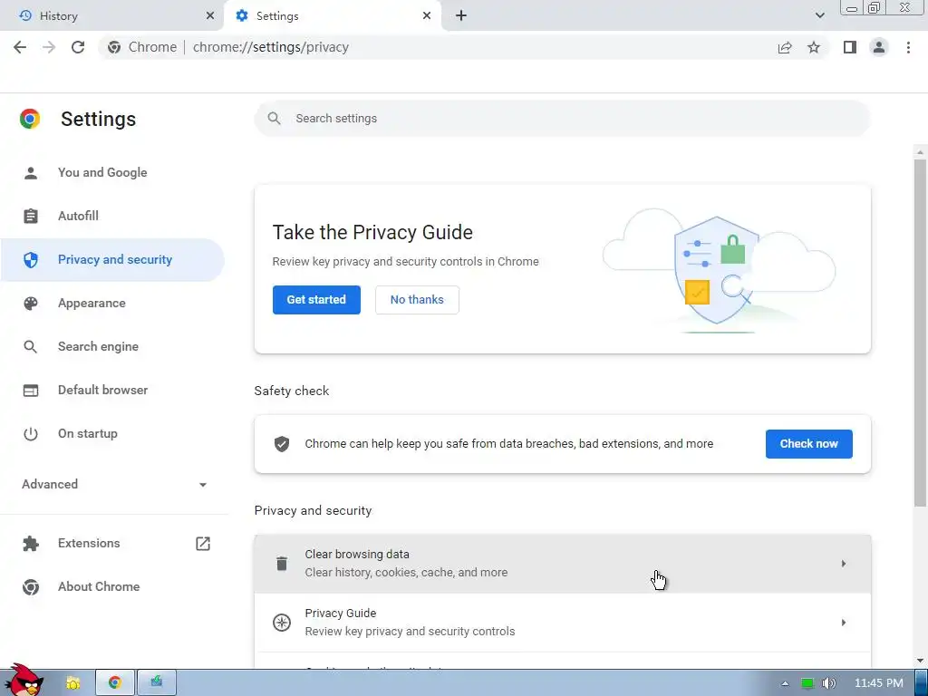Open Search engine settings
The height and width of the screenshot is (696, 928).
(x=112, y=347)
